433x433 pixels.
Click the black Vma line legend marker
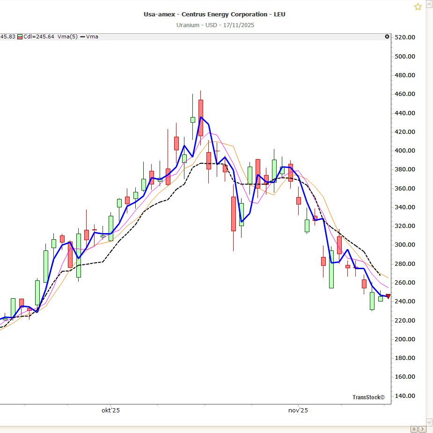point(83,37)
